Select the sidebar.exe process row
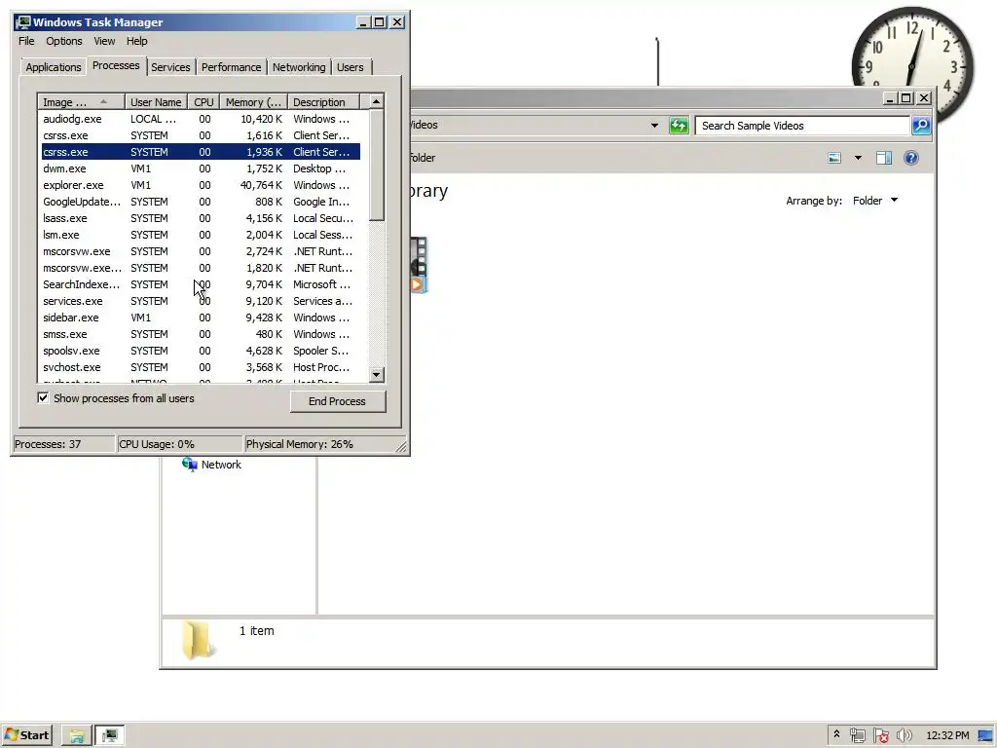 pos(199,318)
